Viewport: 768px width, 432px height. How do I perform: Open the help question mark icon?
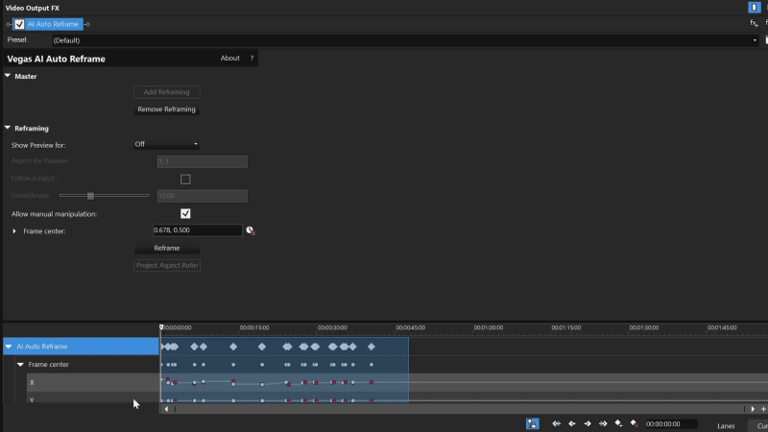252,58
